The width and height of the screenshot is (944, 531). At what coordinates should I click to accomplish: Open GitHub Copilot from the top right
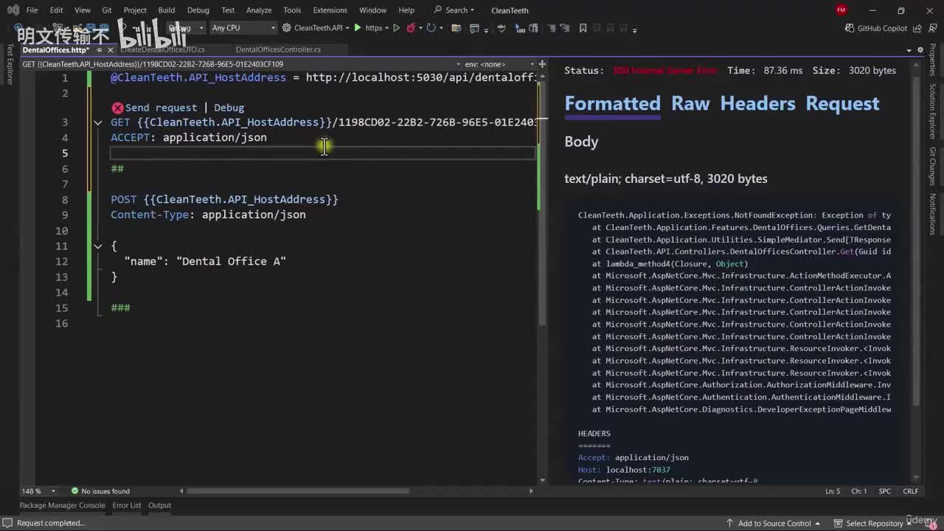click(875, 28)
